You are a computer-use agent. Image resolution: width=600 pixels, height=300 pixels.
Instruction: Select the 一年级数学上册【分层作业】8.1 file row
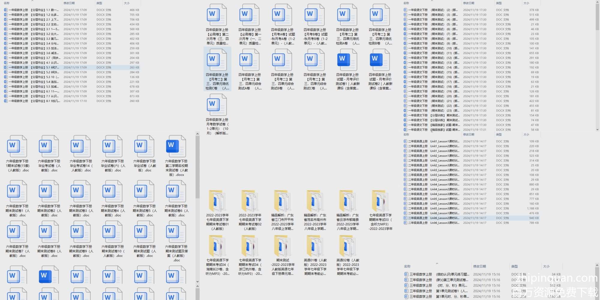tap(33, 101)
